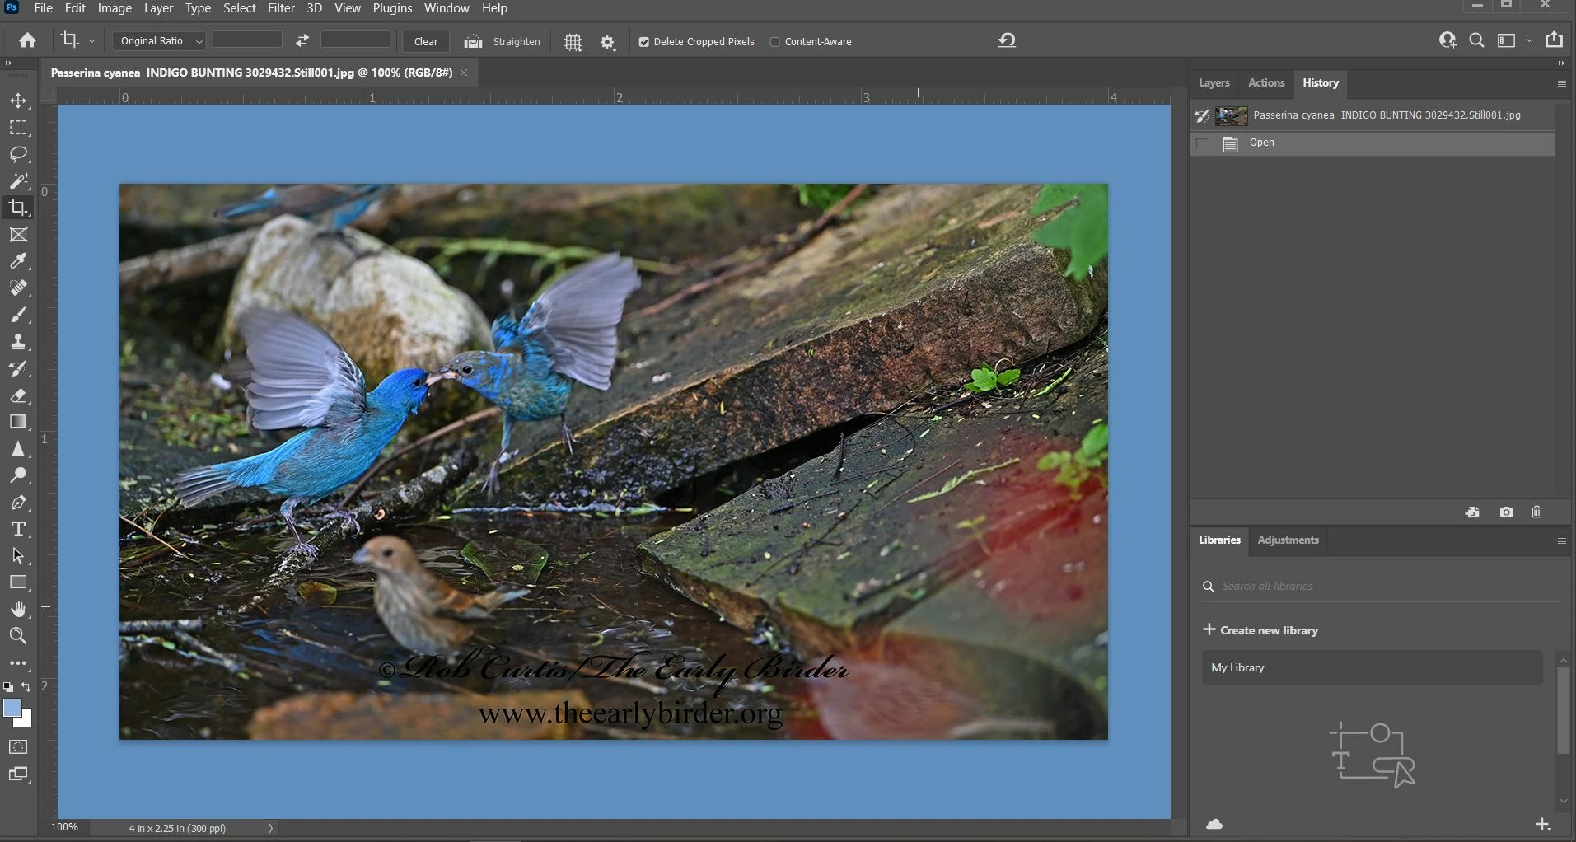1576x842 pixels.
Task: Create new snapshot with camera icon
Action: tap(1506, 512)
